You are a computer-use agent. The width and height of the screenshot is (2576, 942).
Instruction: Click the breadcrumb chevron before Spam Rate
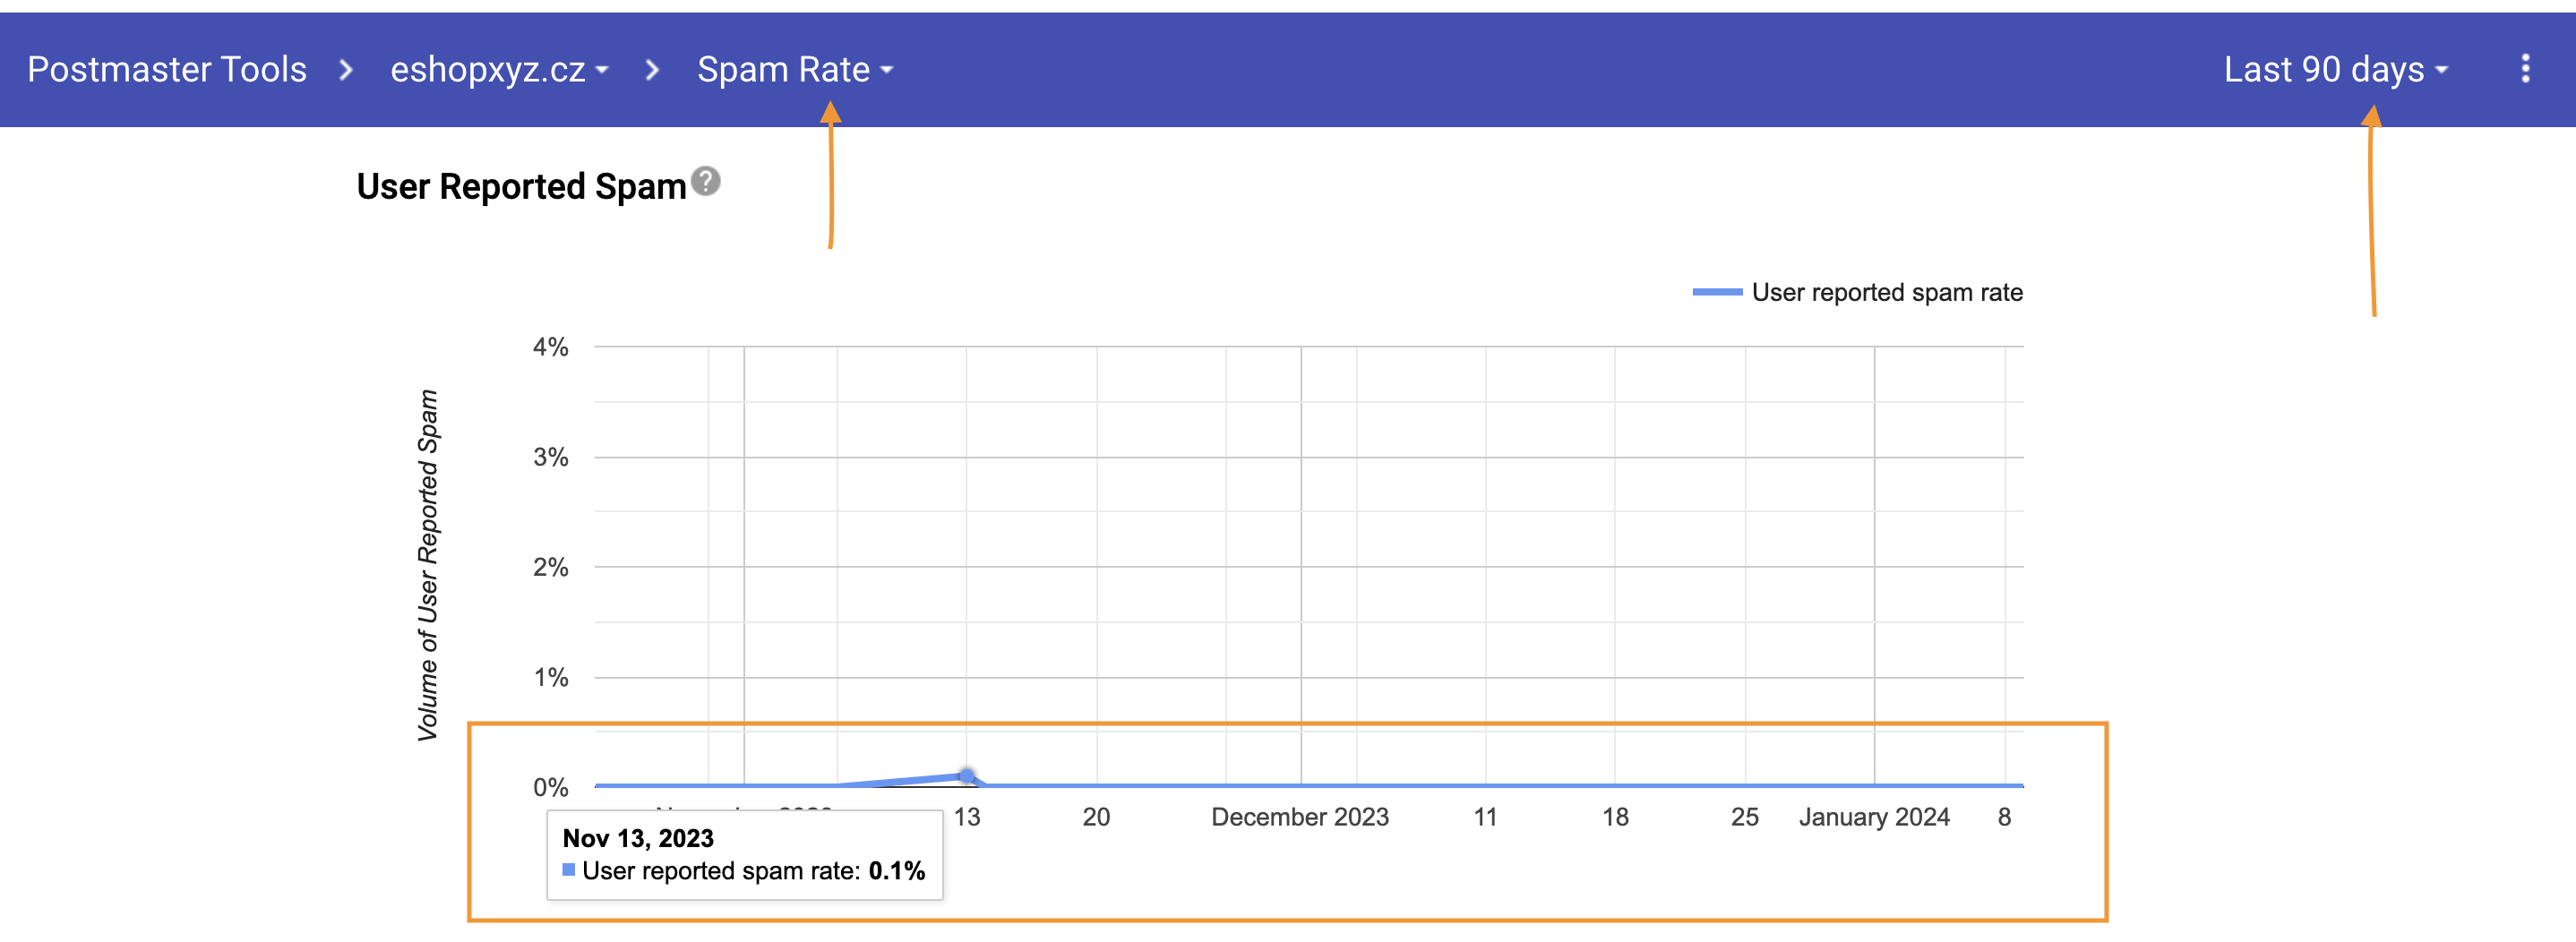(652, 70)
